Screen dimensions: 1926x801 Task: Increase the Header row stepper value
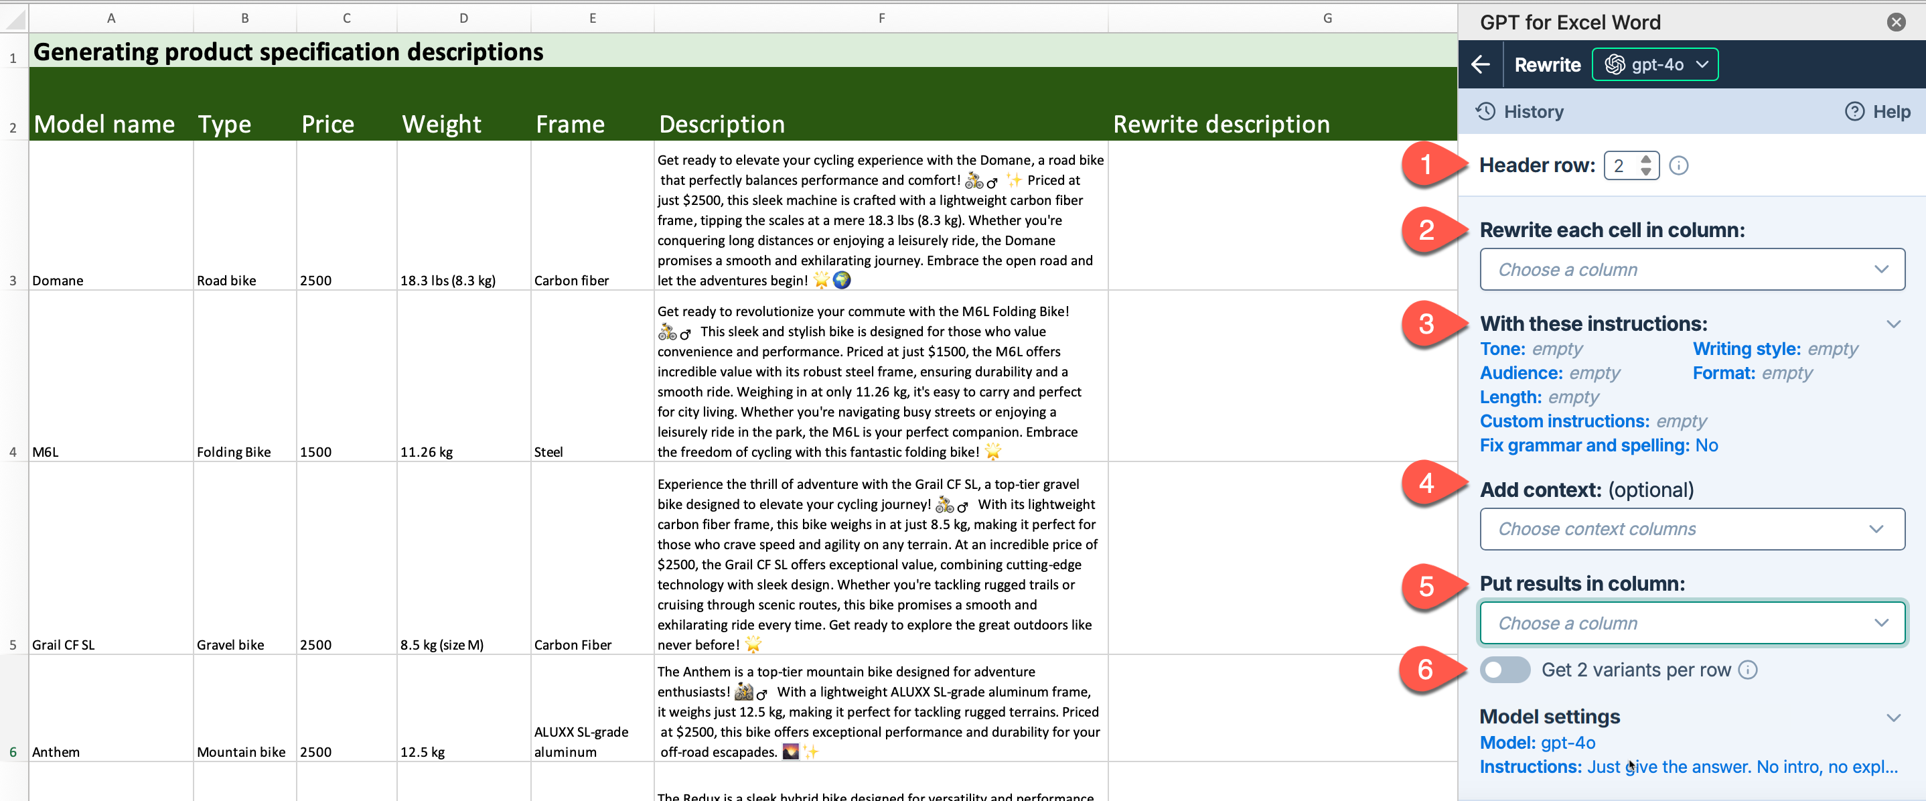pos(1645,159)
